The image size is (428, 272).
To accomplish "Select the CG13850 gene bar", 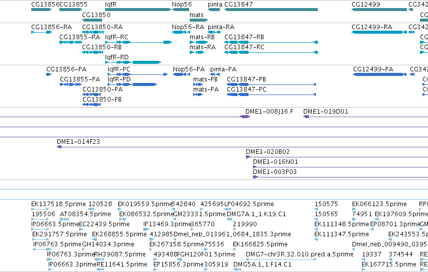I will (x=92, y=20).
